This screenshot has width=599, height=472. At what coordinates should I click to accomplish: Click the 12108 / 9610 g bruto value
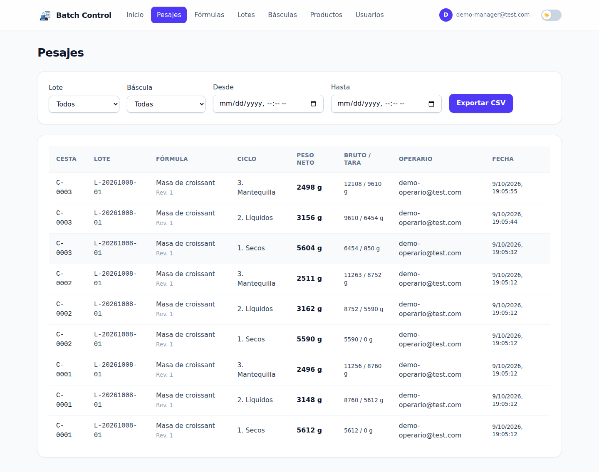(x=363, y=188)
